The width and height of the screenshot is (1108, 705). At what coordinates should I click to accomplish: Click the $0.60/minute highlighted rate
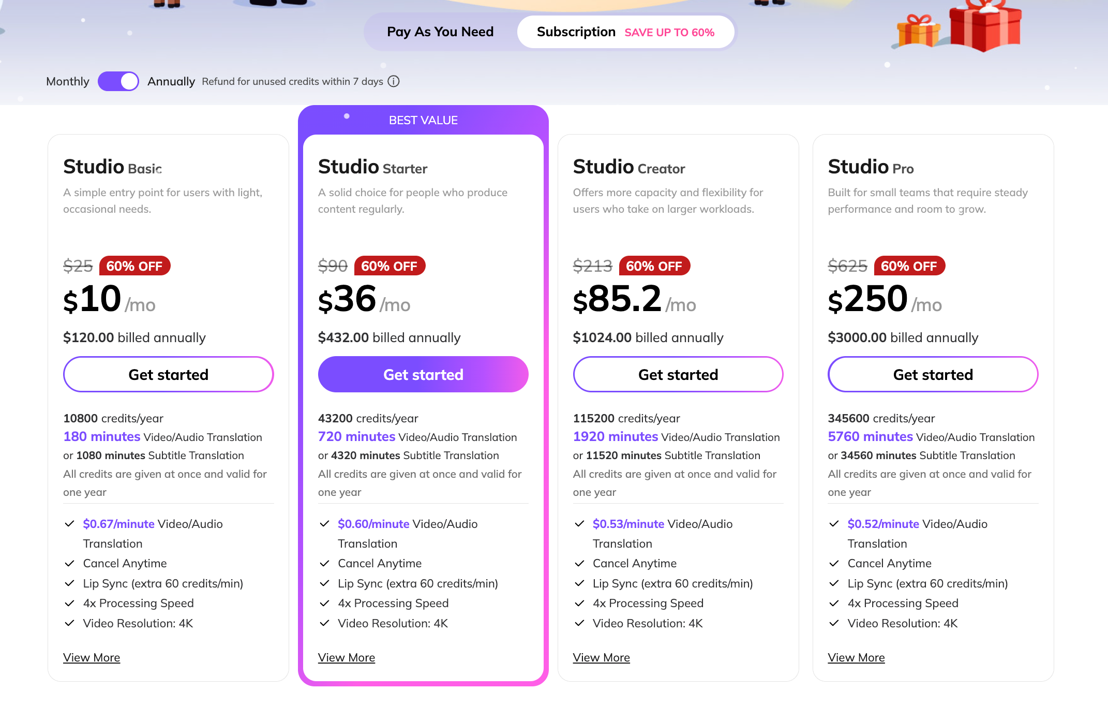tap(373, 524)
